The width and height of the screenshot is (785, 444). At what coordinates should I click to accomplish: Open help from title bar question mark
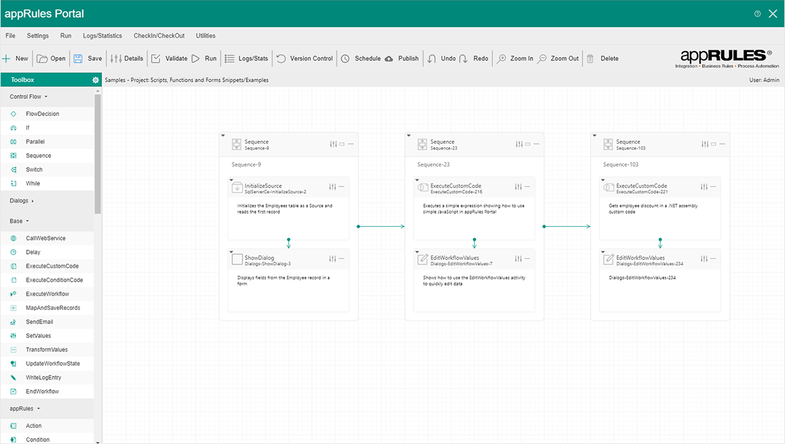tap(758, 14)
